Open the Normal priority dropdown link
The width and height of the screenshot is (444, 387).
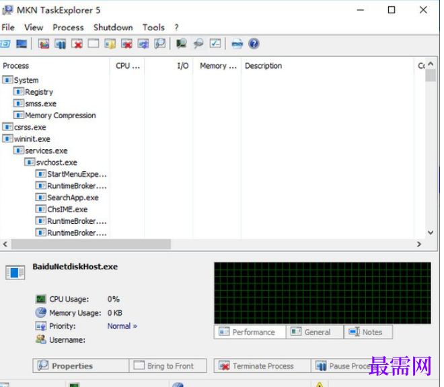pos(122,326)
